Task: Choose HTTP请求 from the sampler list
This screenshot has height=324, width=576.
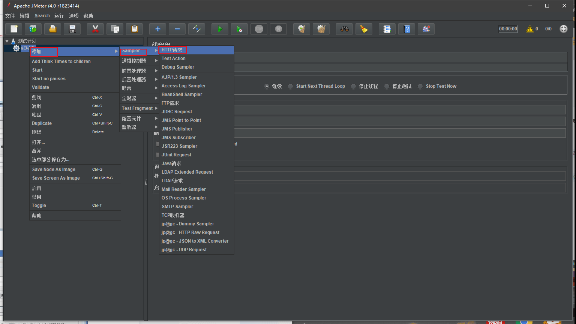Action: click(x=196, y=50)
